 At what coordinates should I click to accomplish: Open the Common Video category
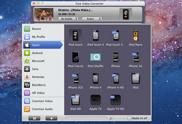pyautogui.click(x=43, y=101)
